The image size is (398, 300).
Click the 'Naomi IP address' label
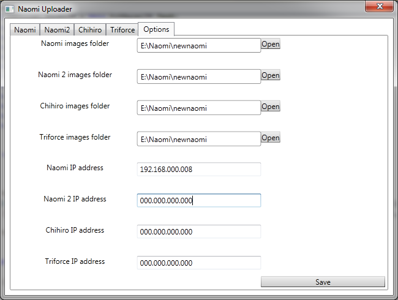pyautogui.click(x=75, y=168)
